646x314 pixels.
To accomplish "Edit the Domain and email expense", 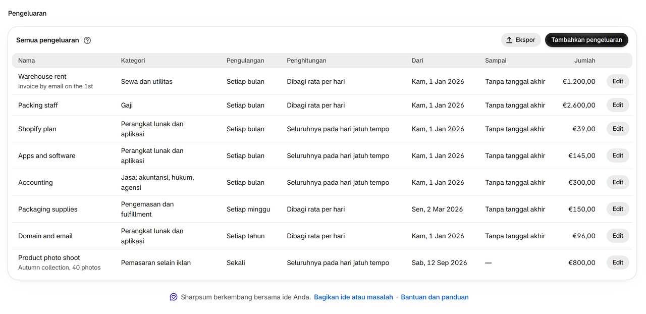I will [618, 236].
